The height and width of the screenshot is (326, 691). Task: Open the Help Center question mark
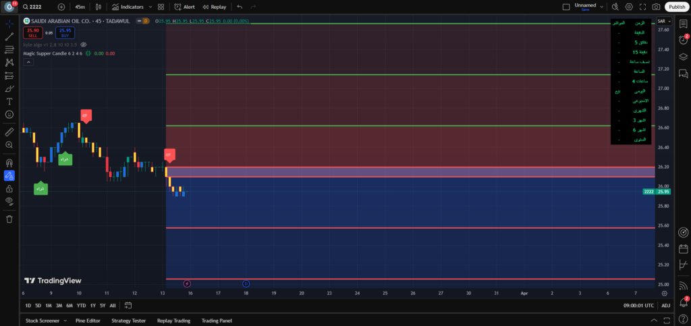[683, 319]
